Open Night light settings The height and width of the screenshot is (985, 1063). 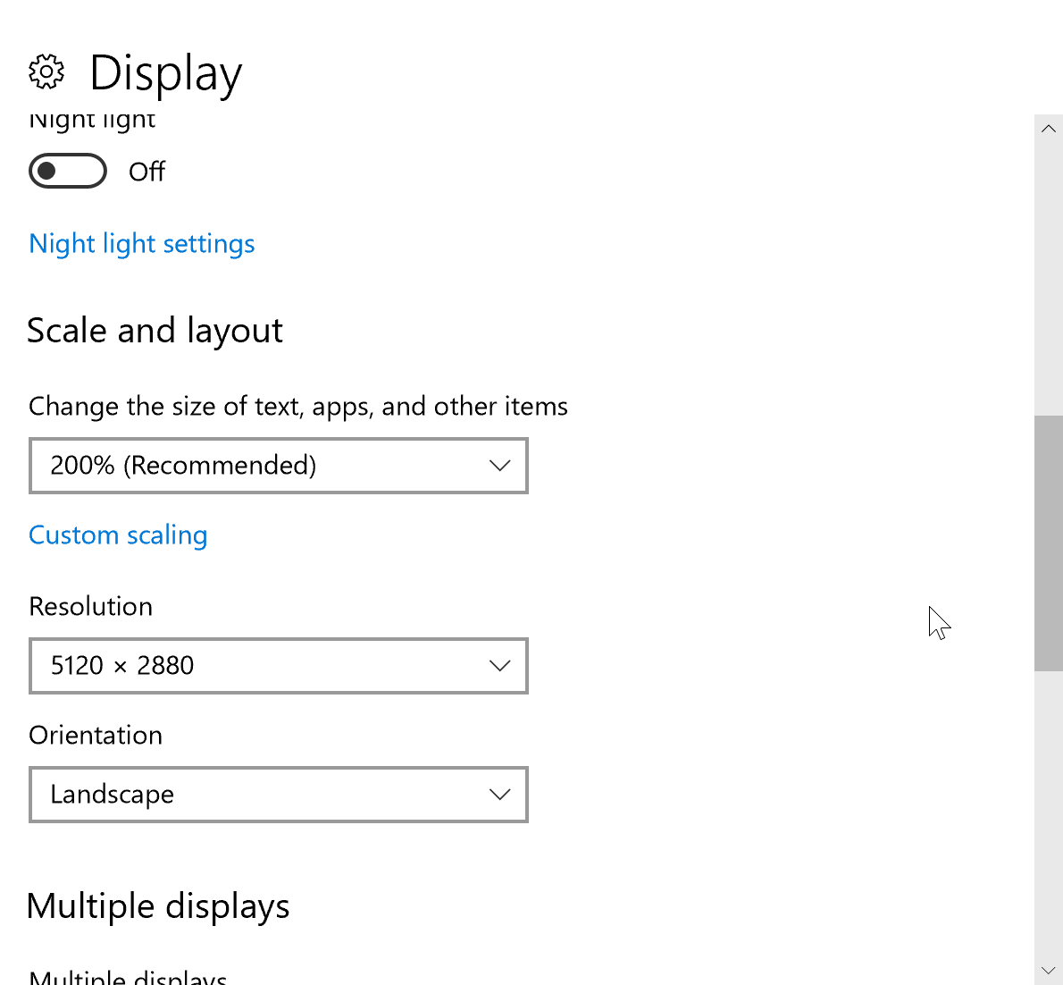click(141, 242)
